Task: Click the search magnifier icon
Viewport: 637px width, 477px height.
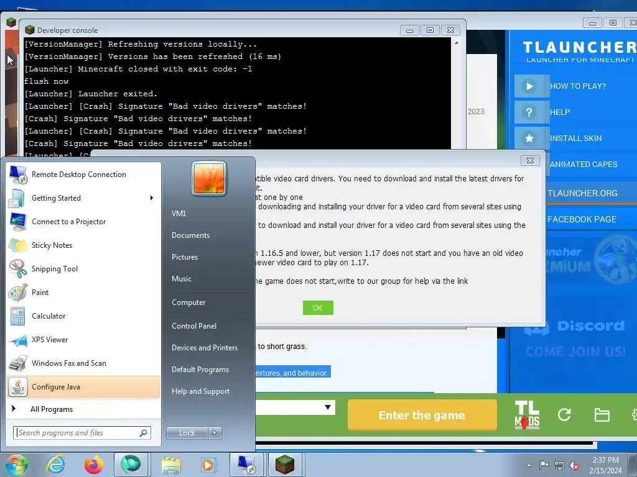Action: [143, 433]
